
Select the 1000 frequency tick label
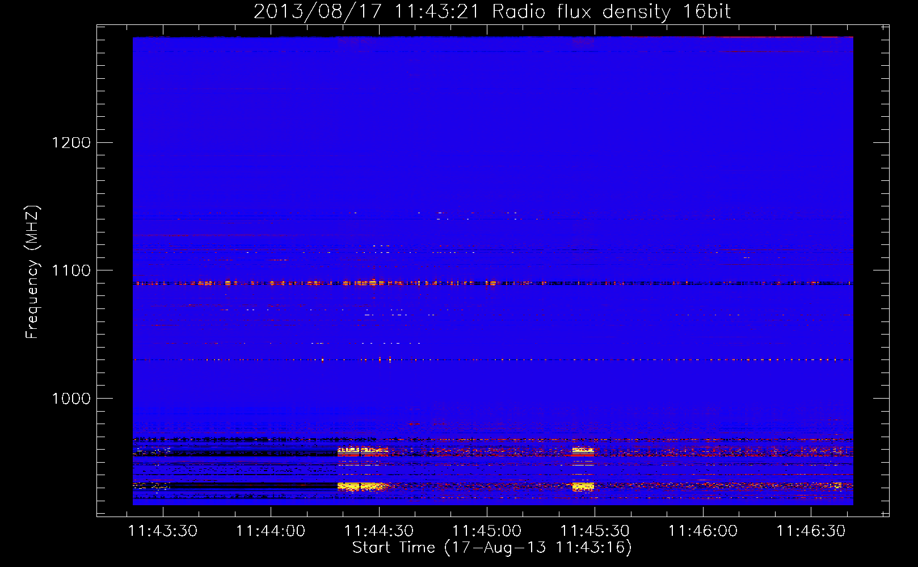pos(71,399)
